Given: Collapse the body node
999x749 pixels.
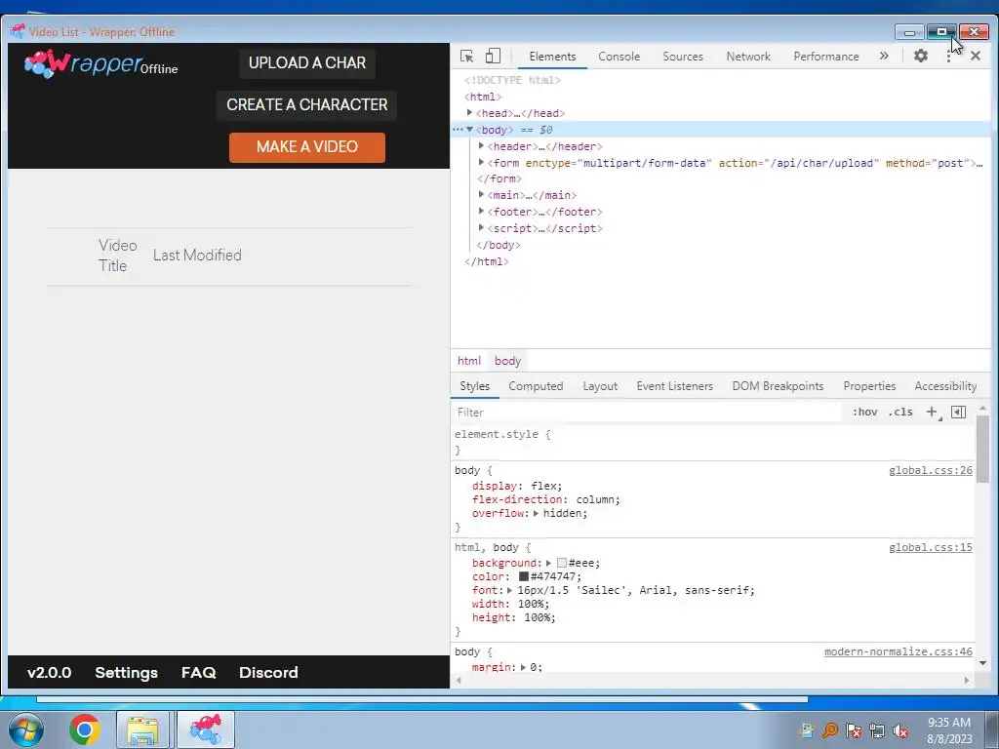Looking at the screenshot, I should coord(469,130).
